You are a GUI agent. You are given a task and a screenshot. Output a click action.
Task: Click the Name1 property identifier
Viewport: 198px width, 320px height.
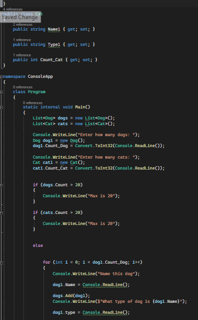pos(54,29)
